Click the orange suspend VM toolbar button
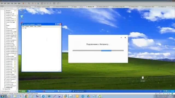The image size is (175, 98). (24, 3)
